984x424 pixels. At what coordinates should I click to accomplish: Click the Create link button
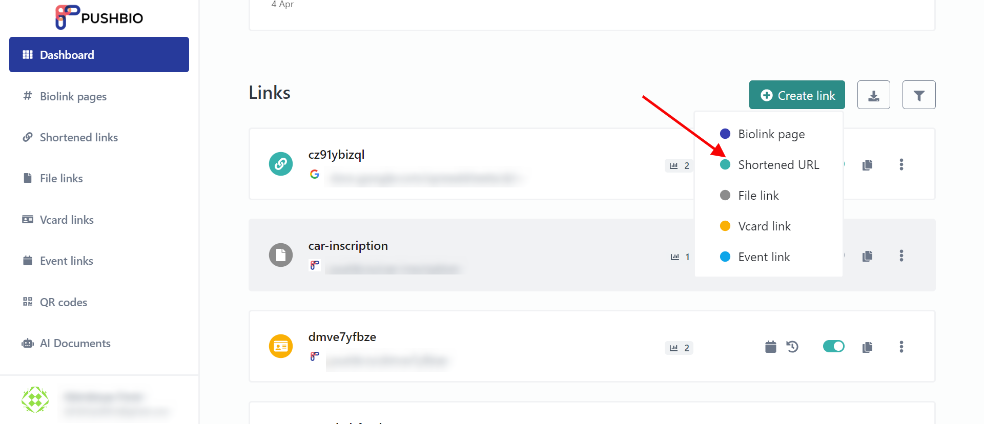797,95
